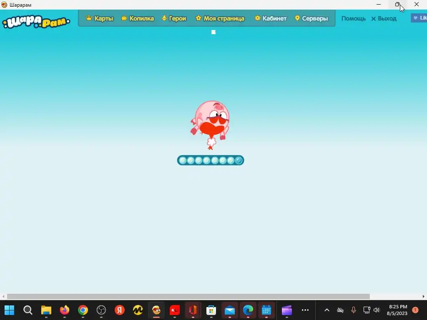Image resolution: width=427 pixels, height=320 pixels.
Task: Click the Серверы location pin icon
Action: click(297, 18)
